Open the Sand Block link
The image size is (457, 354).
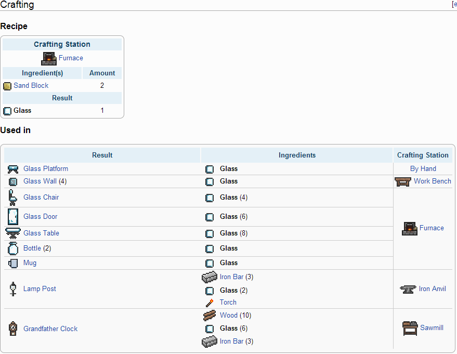tap(31, 85)
